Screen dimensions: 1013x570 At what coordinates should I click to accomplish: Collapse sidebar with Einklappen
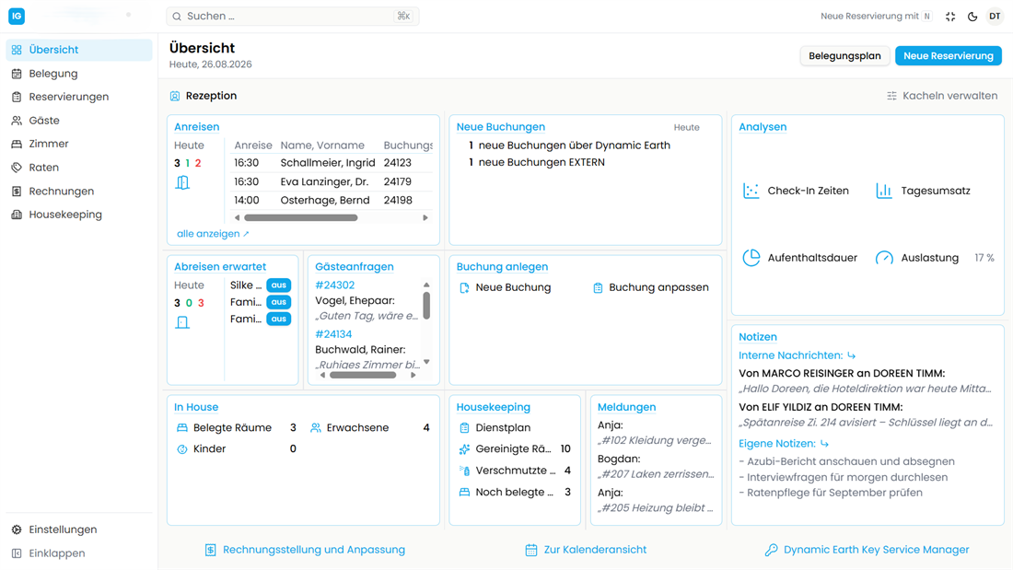[79, 553]
